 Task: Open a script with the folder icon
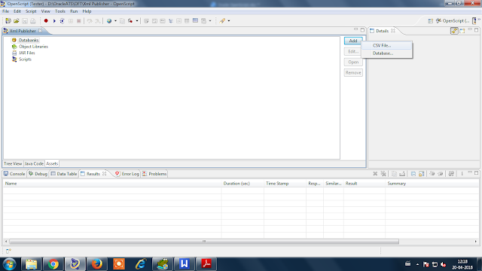(17, 21)
